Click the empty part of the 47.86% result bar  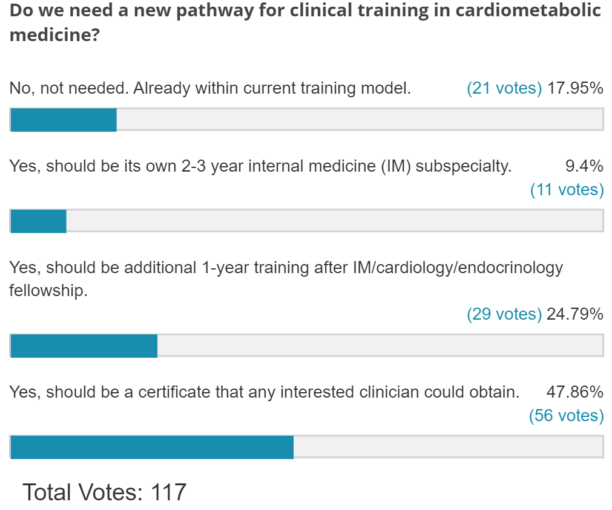pyautogui.click(x=448, y=447)
